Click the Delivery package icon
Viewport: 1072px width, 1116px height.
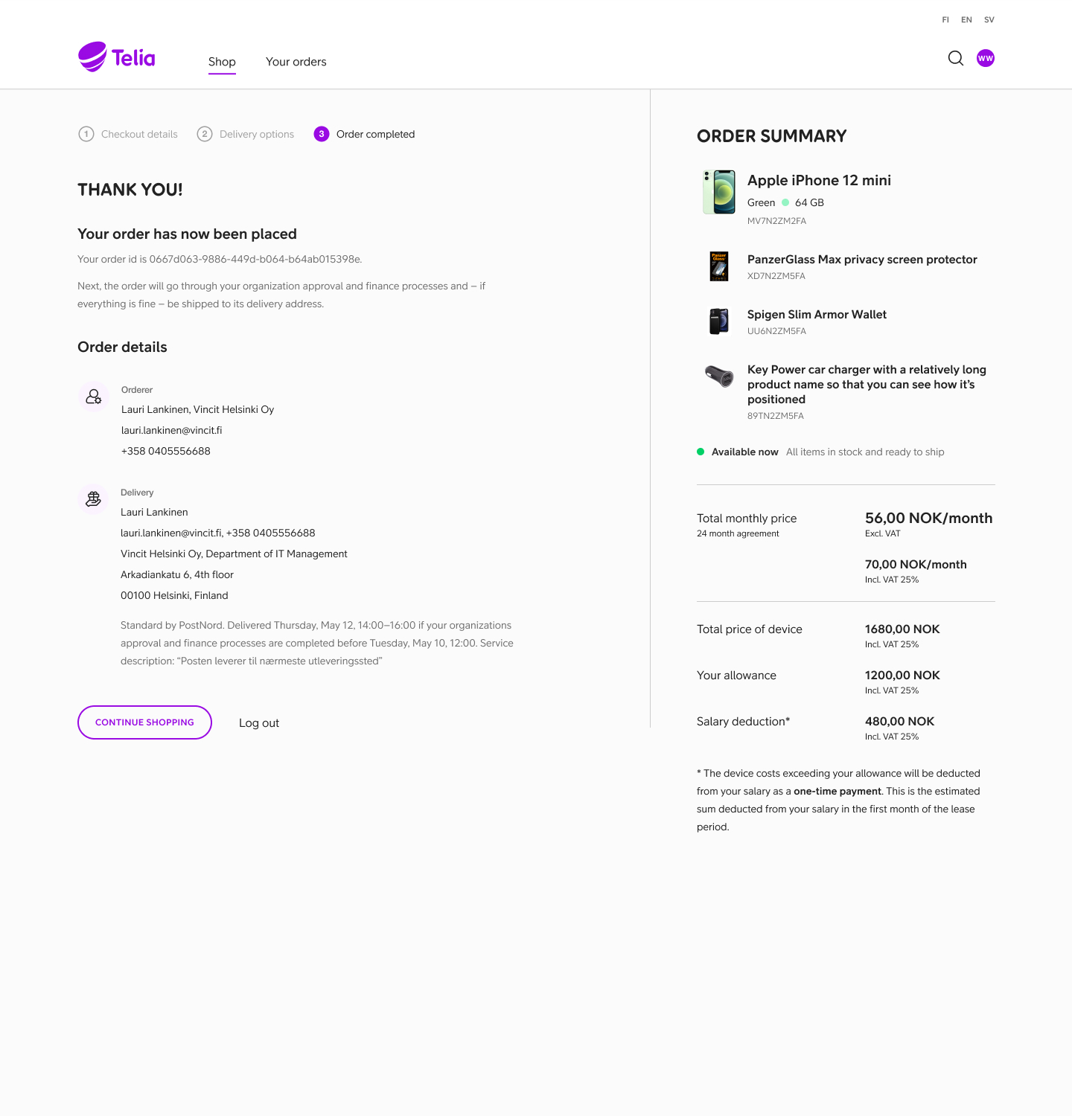(93, 499)
